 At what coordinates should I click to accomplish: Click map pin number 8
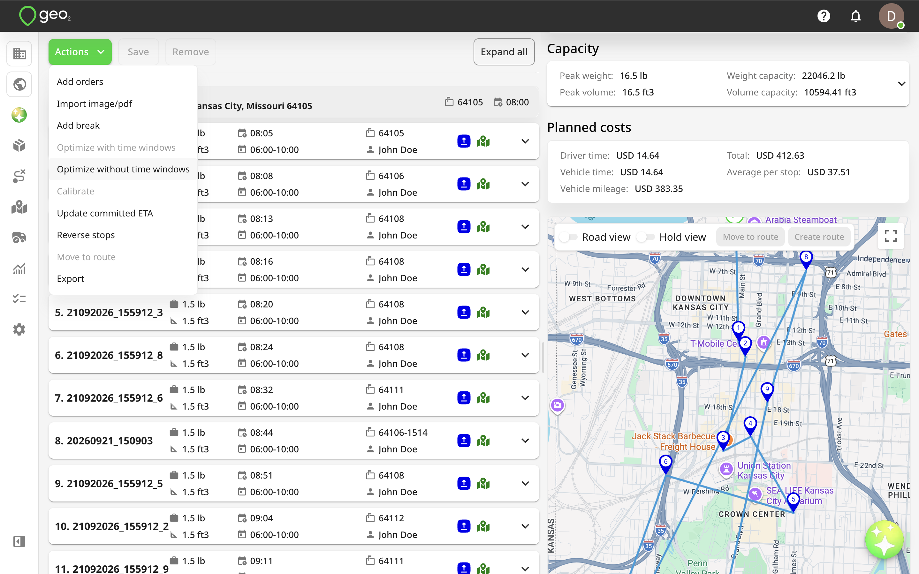tap(806, 259)
